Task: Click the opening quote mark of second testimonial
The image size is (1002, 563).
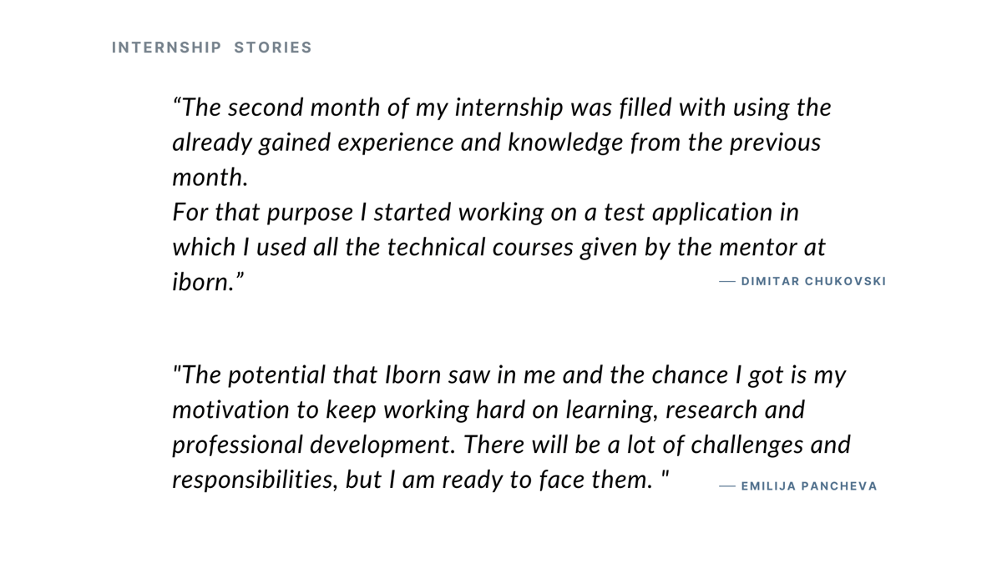Action: click(176, 369)
